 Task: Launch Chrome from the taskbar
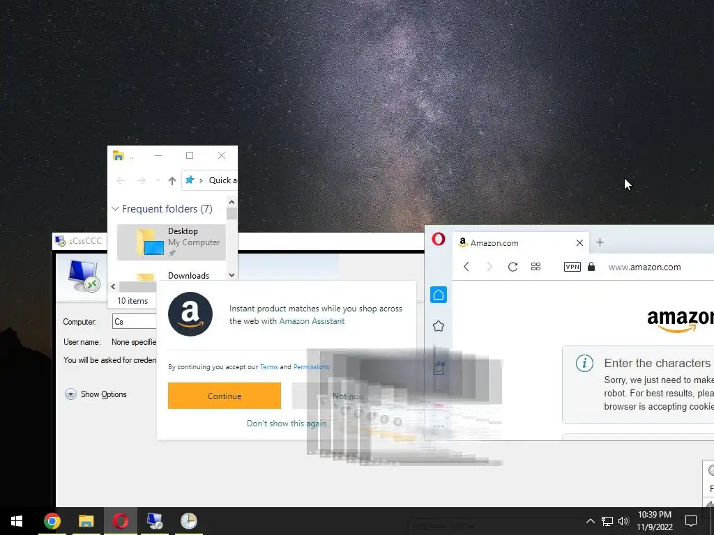pos(52,521)
